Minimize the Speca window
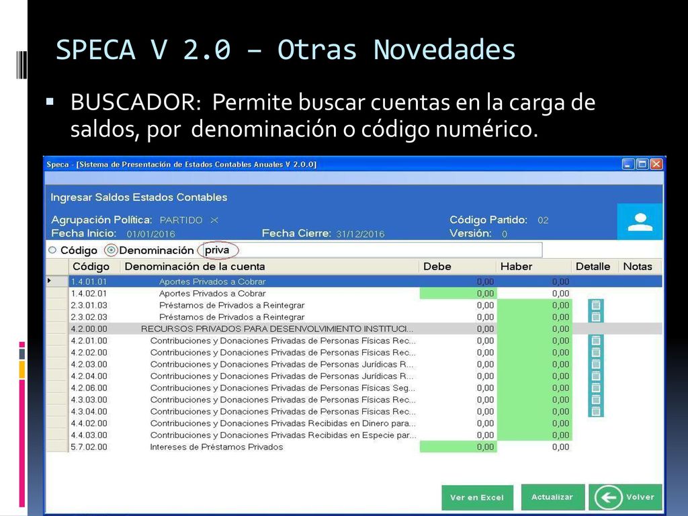This screenshot has width=688, height=516. point(628,165)
